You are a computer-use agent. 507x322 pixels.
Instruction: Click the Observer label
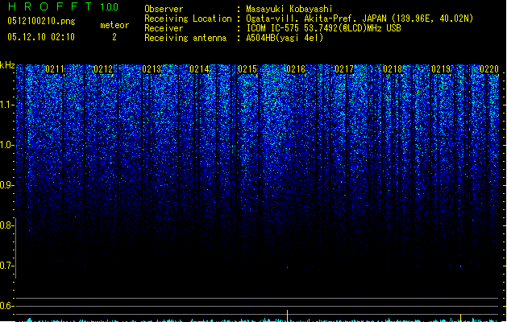(x=164, y=9)
